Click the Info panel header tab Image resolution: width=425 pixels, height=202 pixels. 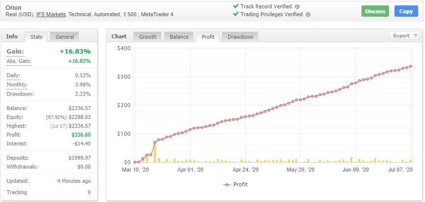(x=12, y=36)
